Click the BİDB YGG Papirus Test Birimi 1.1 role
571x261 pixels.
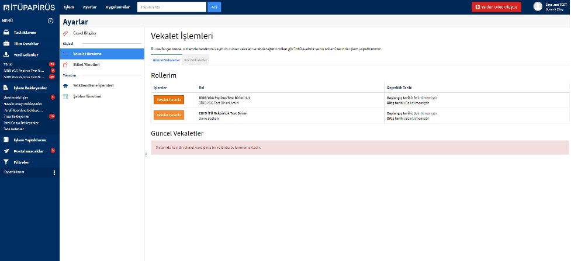(x=224, y=98)
